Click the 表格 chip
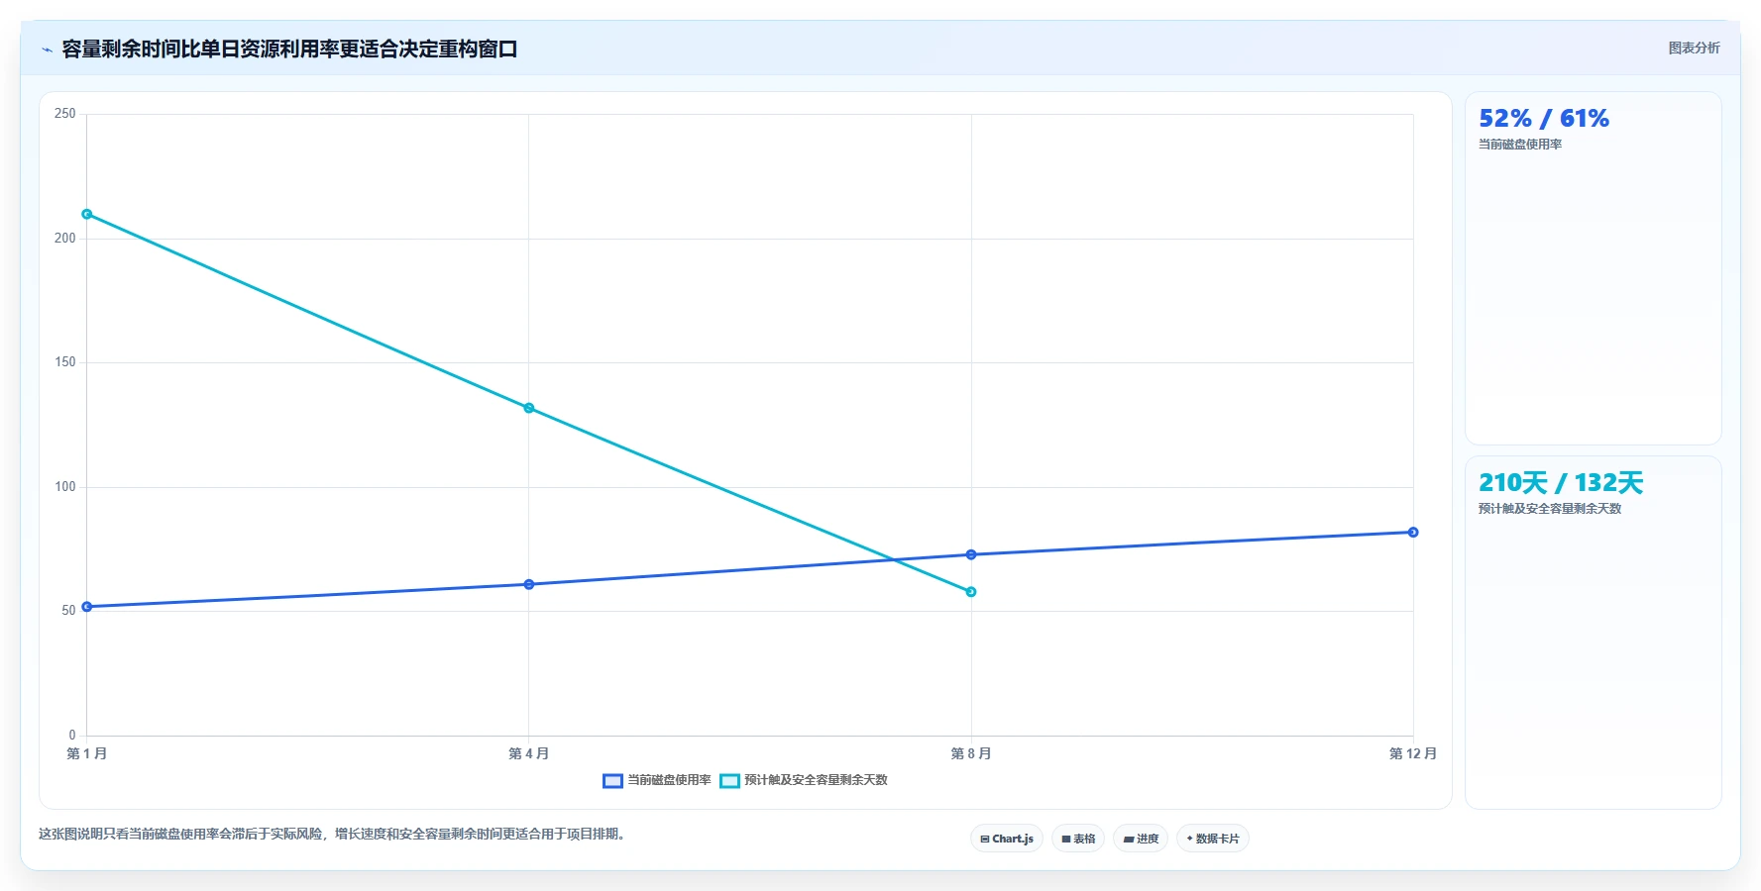The width and height of the screenshot is (1761, 891). click(x=1078, y=839)
